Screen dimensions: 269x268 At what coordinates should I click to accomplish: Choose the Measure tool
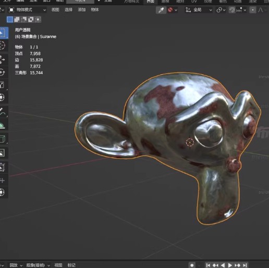(x=3, y=125)
